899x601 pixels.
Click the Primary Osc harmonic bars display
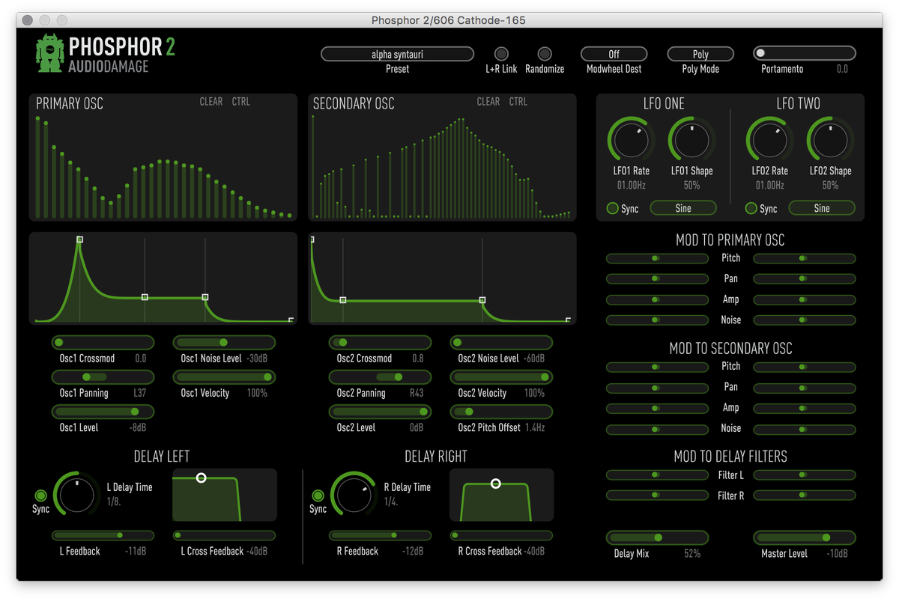163,157
